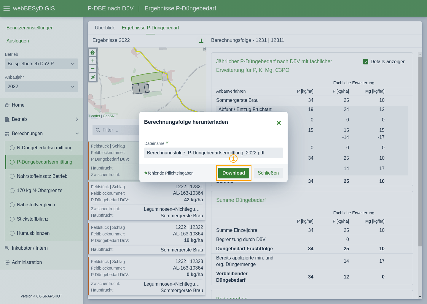The height and width of the screenshot is (304, 427).
Task: Click the green Download button
Action: [234, 173]
